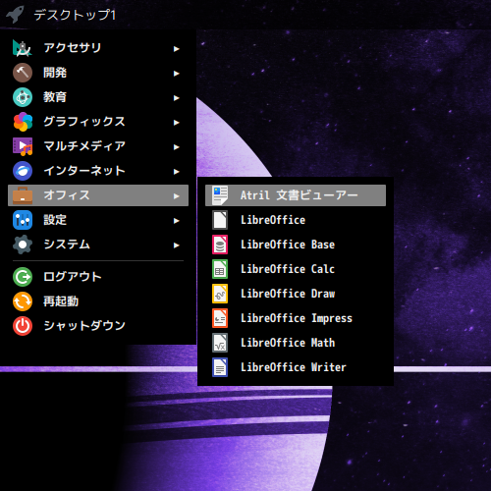
Task: Click the highlighted オフィス label
Action: coord(67,195)
